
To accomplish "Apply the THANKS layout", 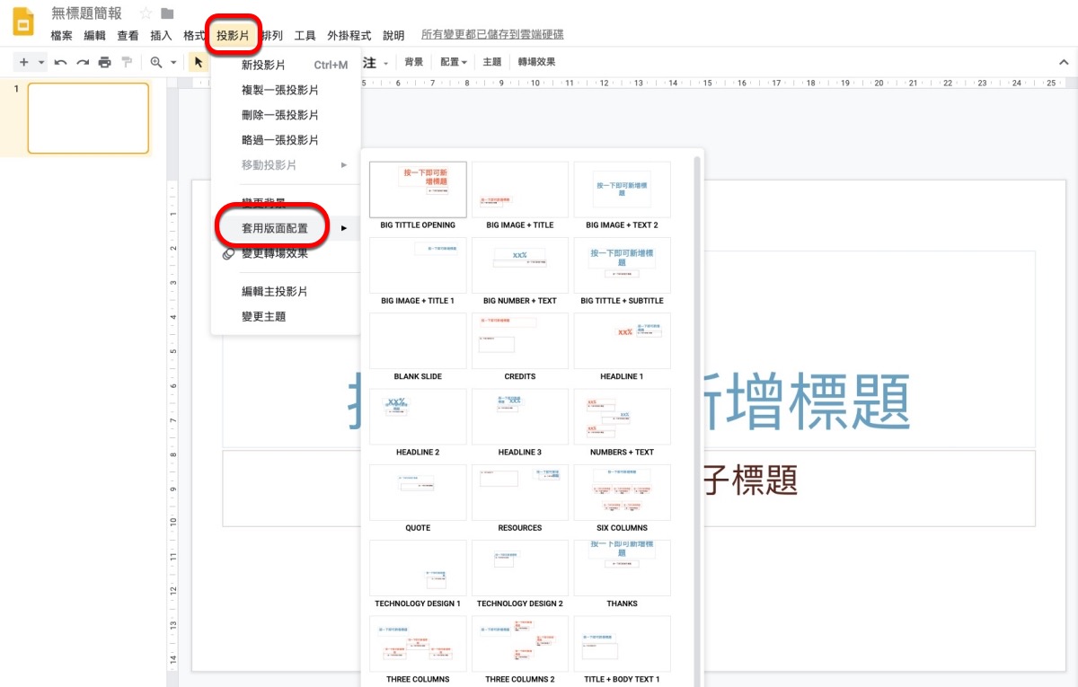I will pyautogui.click(x=622, y=568).
